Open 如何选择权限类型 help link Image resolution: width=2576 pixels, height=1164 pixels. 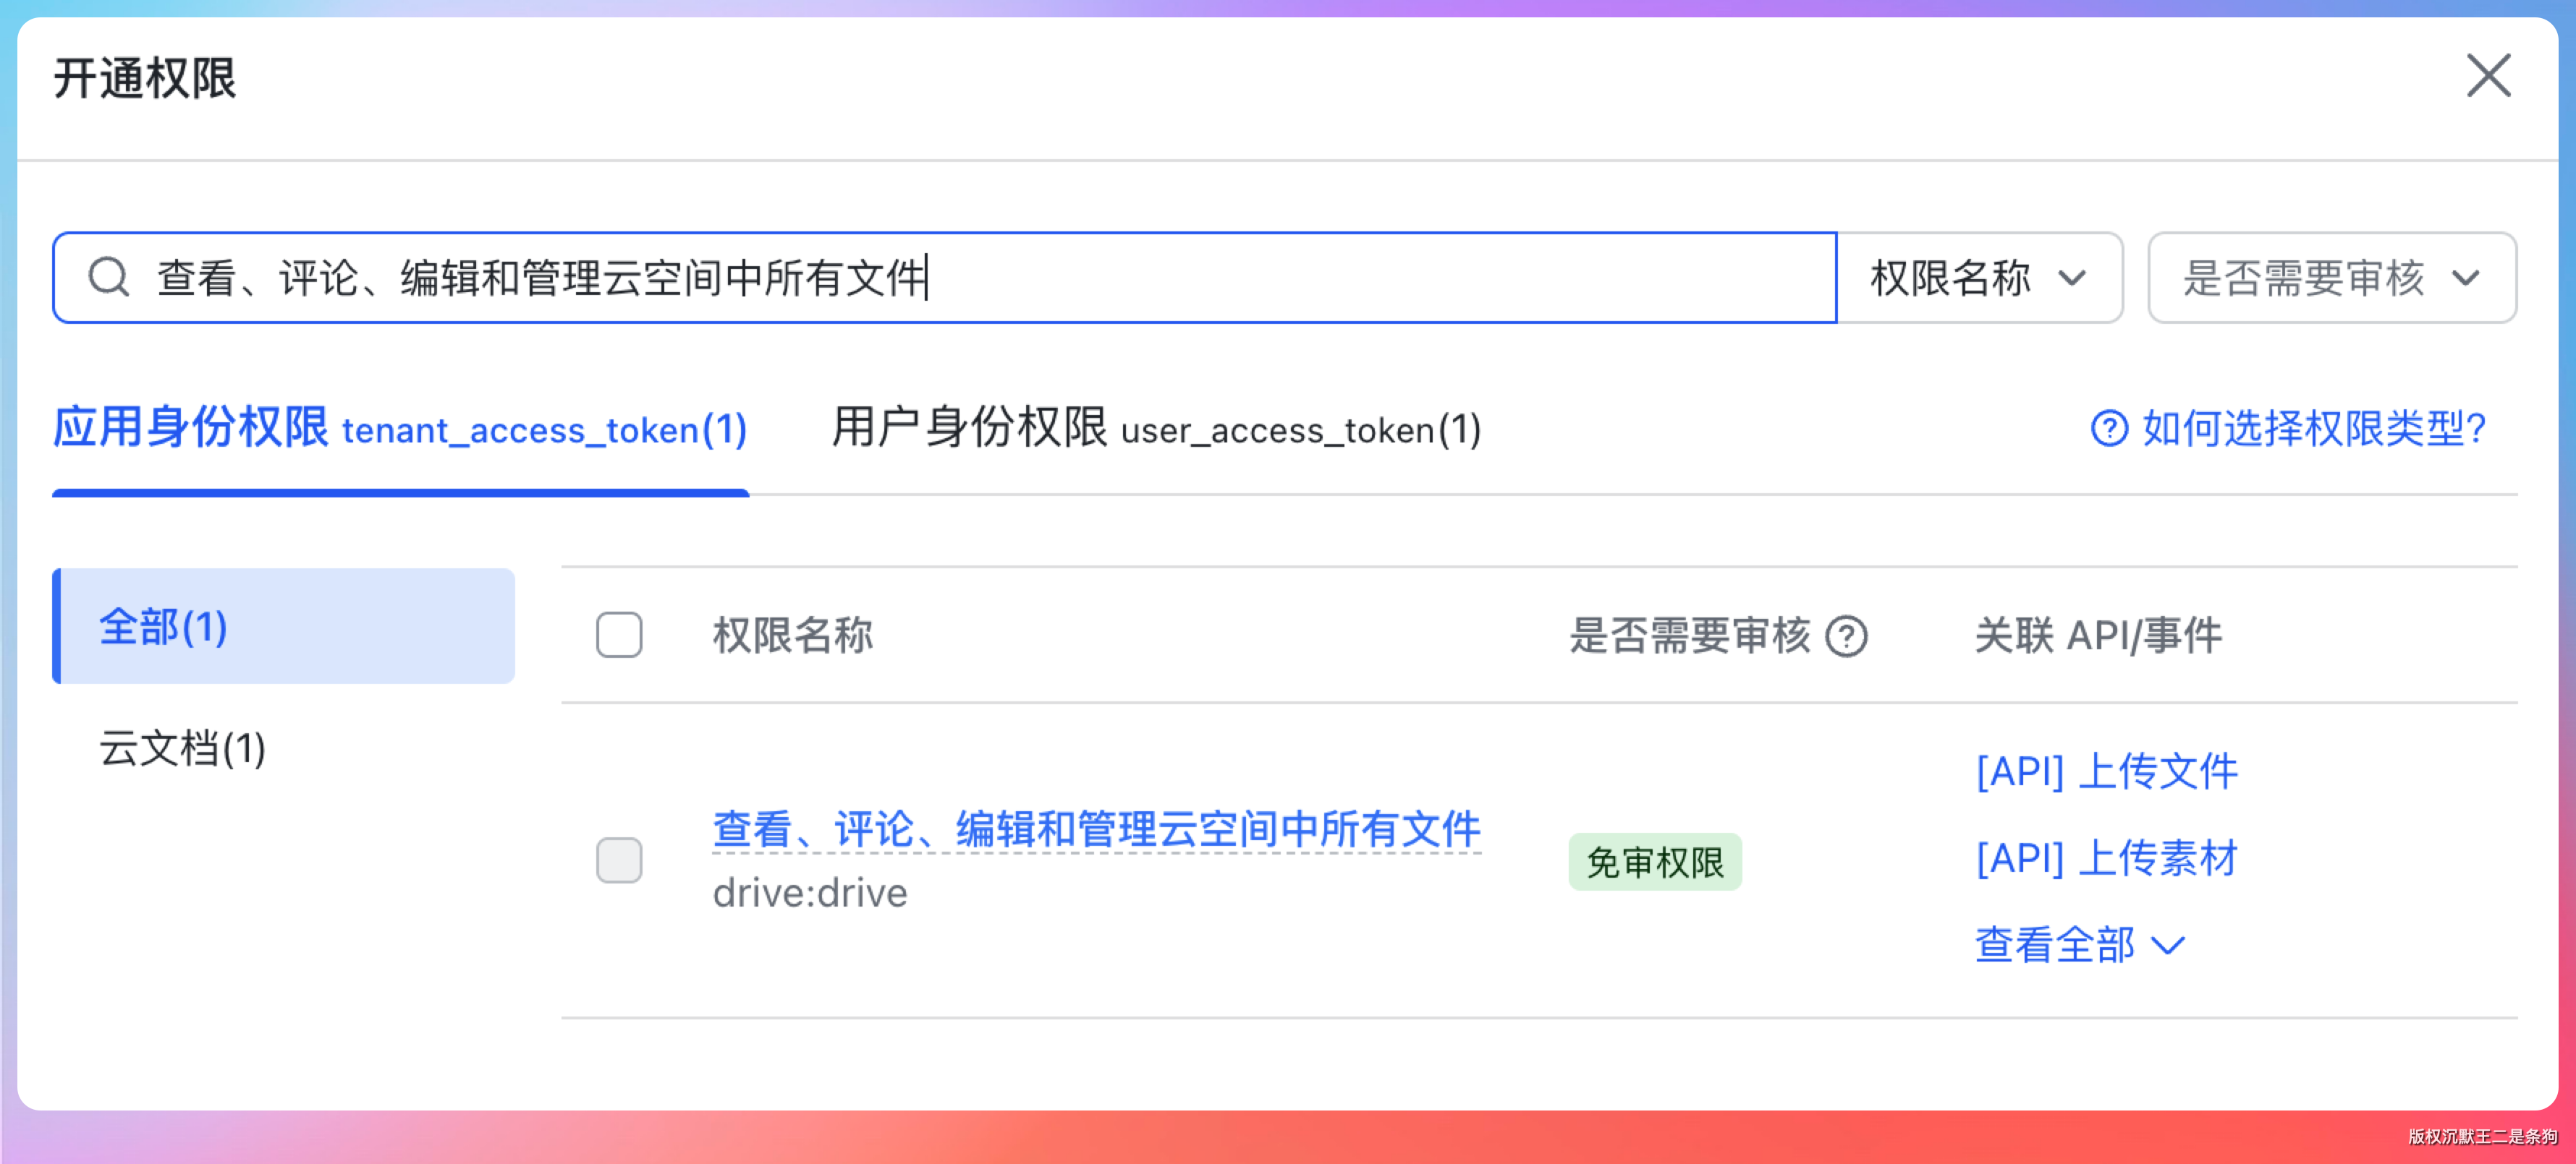click(x=2312, y=429)
